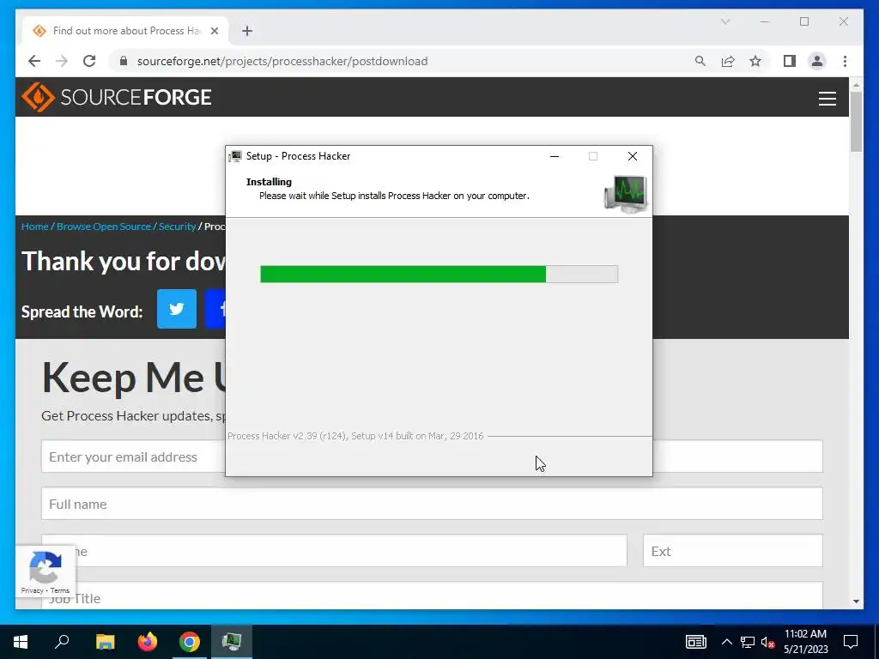Click the muted volume tray icon
This screenshot has height=659, width=879.
[x=767, y=642]
